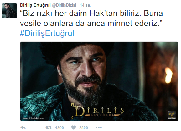Viewport: 181px width, 131px height.
Task: Click the Tekden Film logo in the photo corner
Action: coord(172,115)
